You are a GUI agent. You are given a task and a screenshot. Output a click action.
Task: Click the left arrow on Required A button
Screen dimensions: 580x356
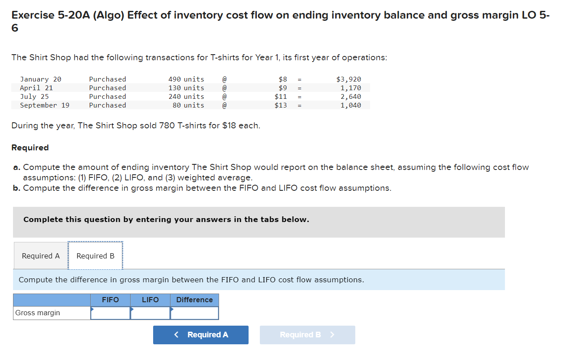[x=176, y=335]
